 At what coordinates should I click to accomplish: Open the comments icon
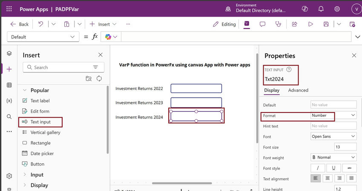pyautogui.click(x=262, y=24)
